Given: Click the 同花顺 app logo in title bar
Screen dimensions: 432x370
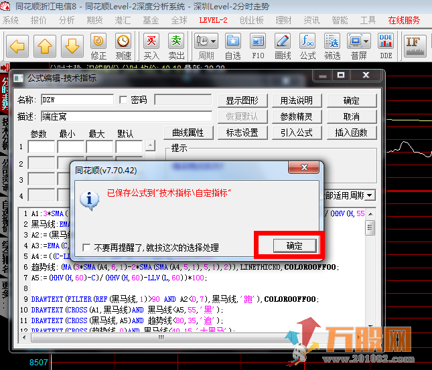Looking at the screenshot, I should coord(5,6).
